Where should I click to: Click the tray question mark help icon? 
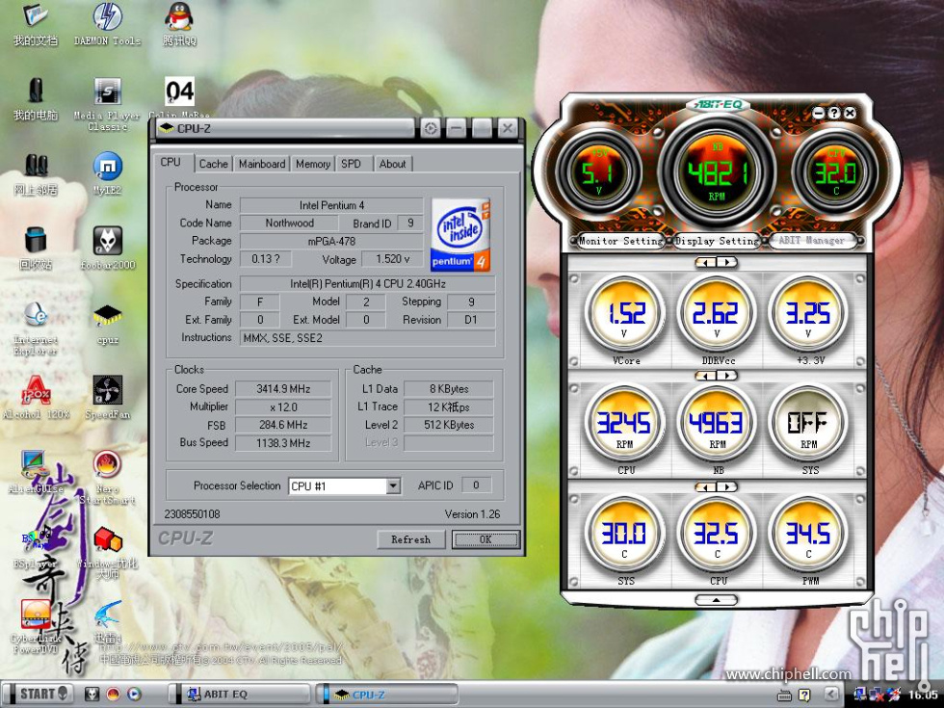point(804,695)
